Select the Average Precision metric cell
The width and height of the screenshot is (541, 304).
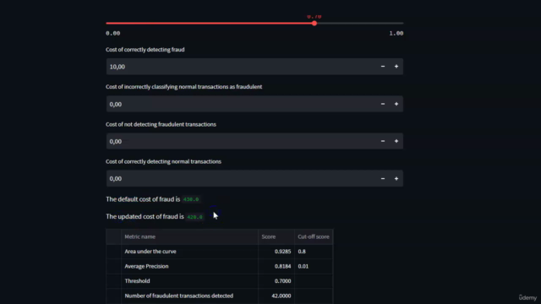pos(189,267)
